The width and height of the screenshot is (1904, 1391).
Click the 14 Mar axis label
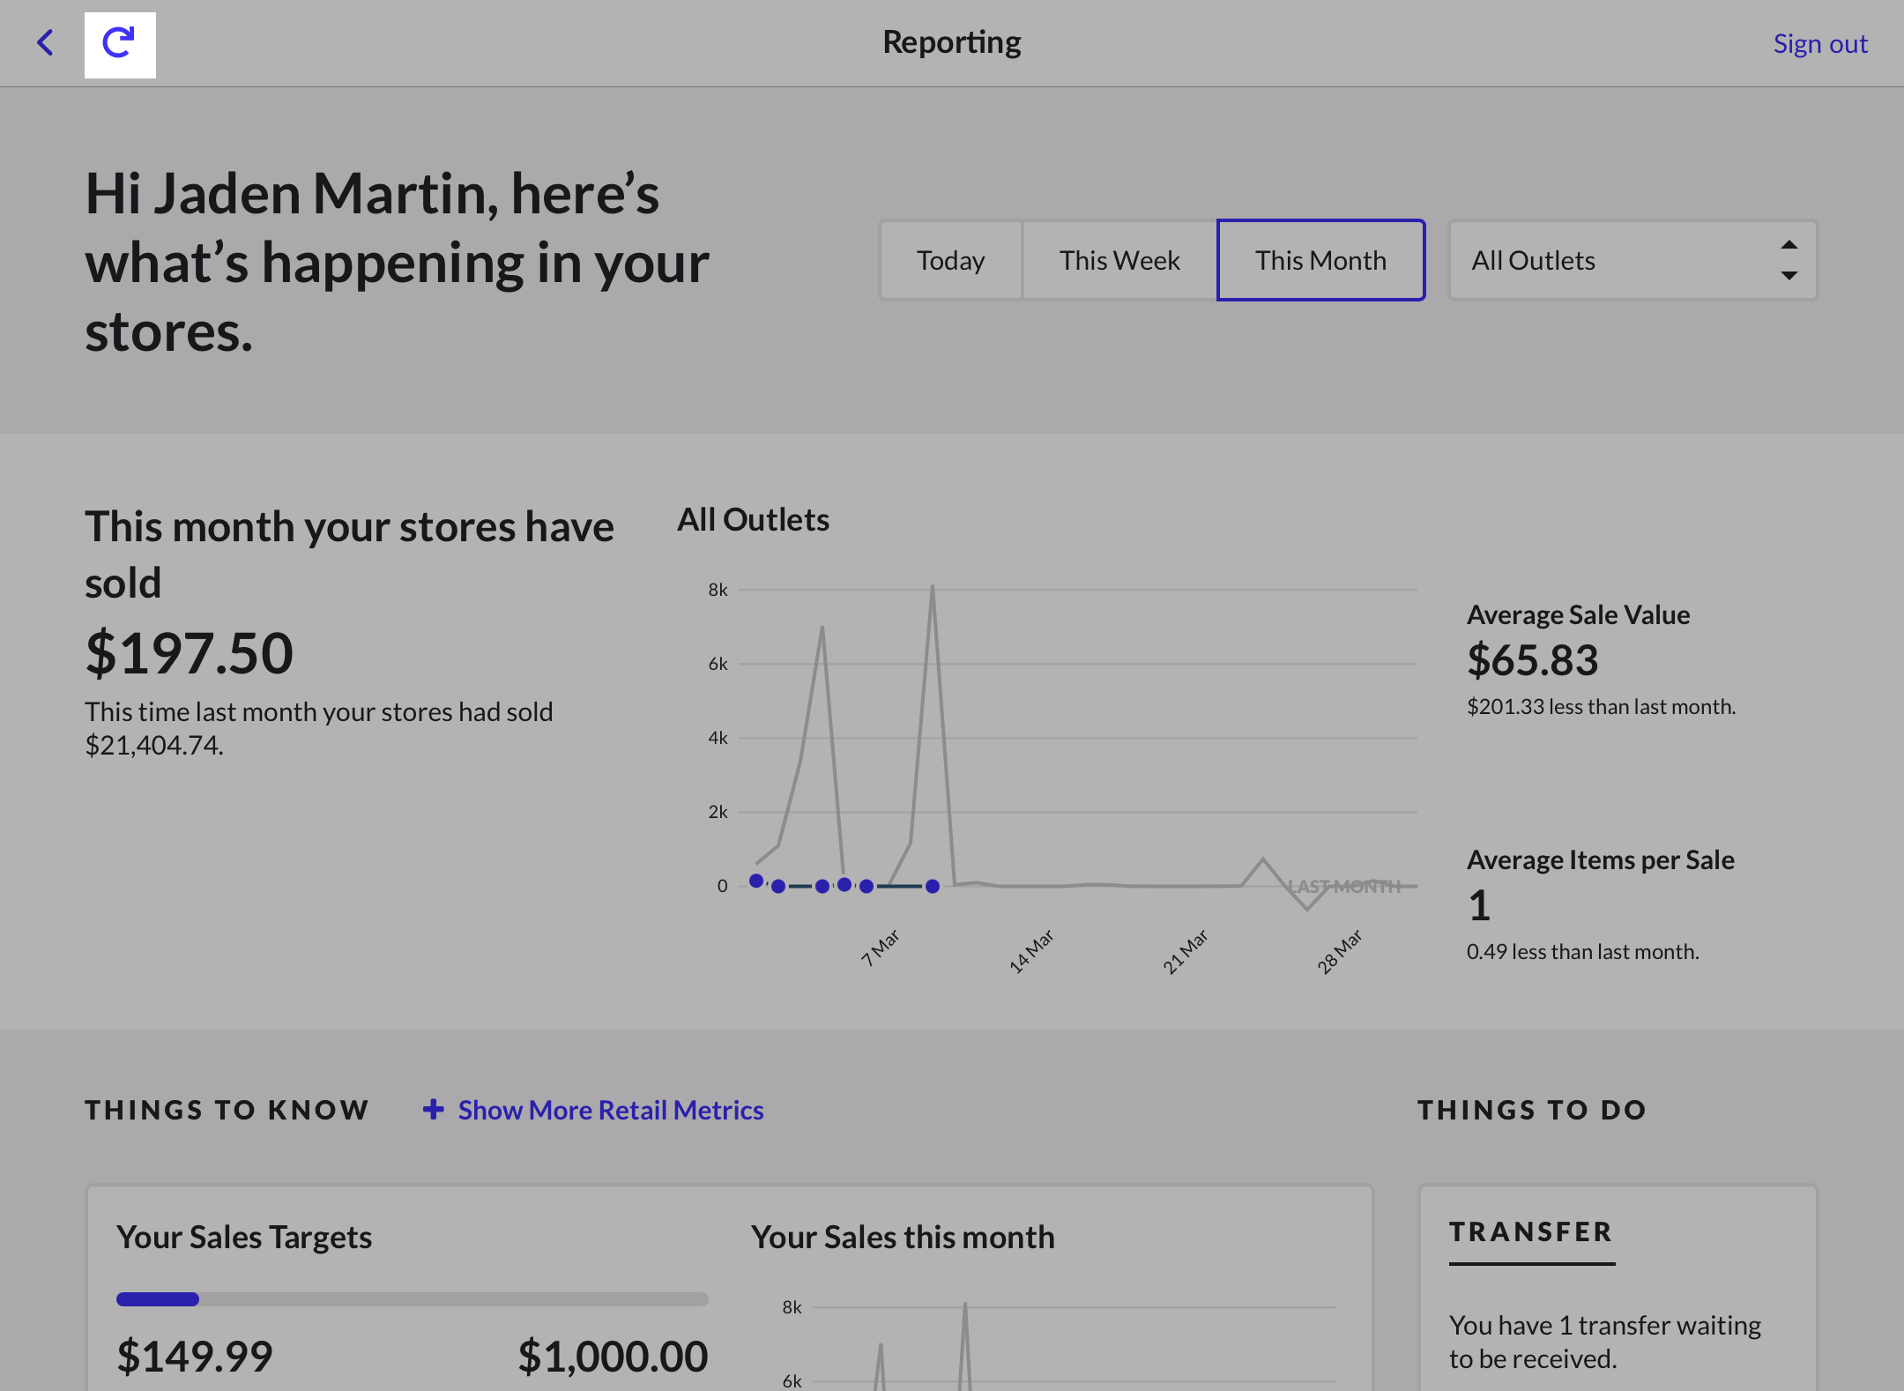[1030, 951]
